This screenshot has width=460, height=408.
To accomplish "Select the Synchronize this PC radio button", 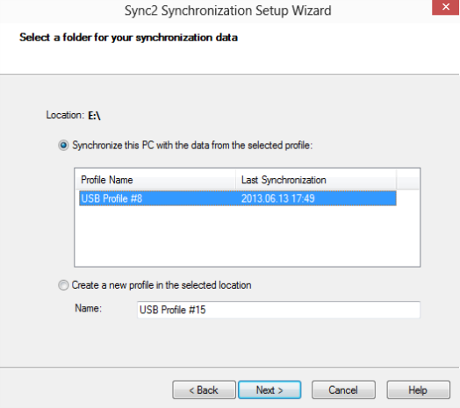I will [63, 145].
